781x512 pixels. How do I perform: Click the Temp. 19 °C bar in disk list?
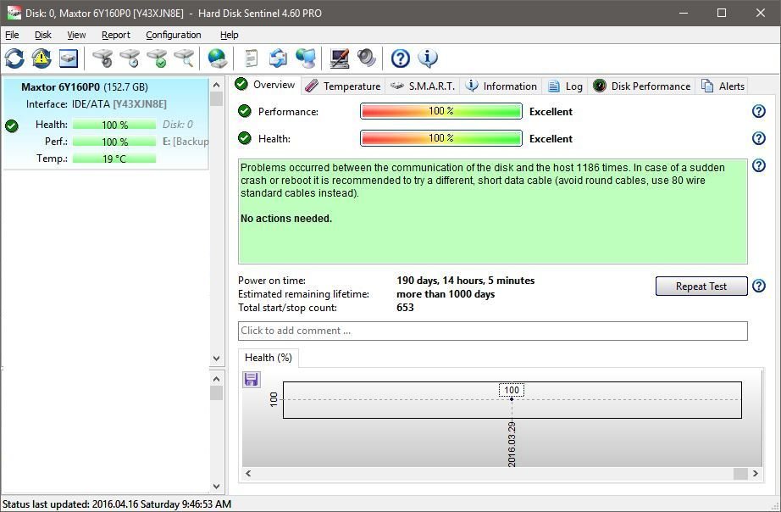pos(114,159)
